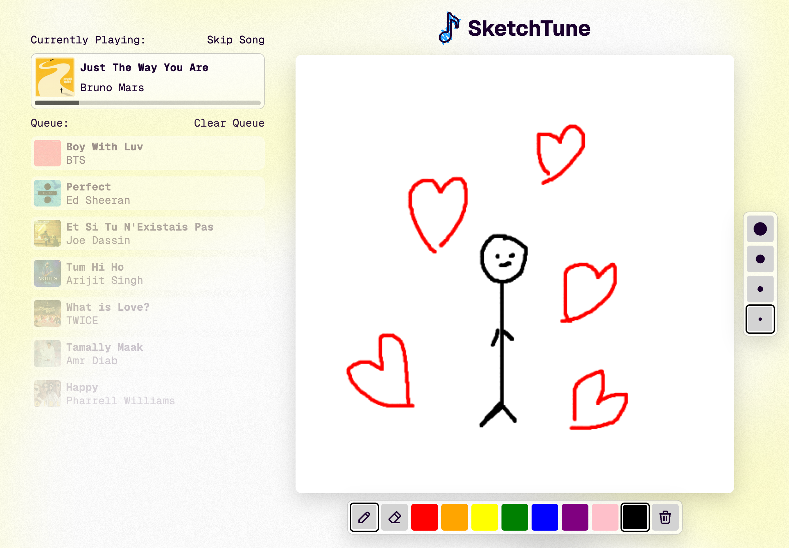Click the trash can clear-canvas icon
The height and width of the screenshot is (548, 789).
(665, 517)
